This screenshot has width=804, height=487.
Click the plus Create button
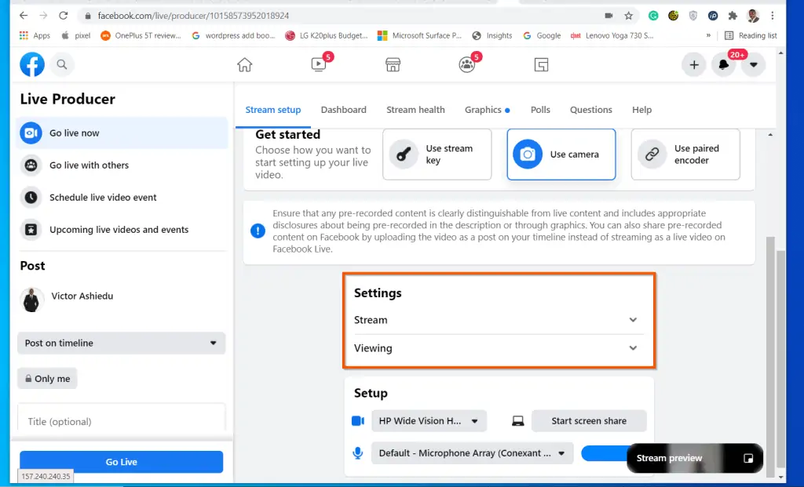point(694,65)
